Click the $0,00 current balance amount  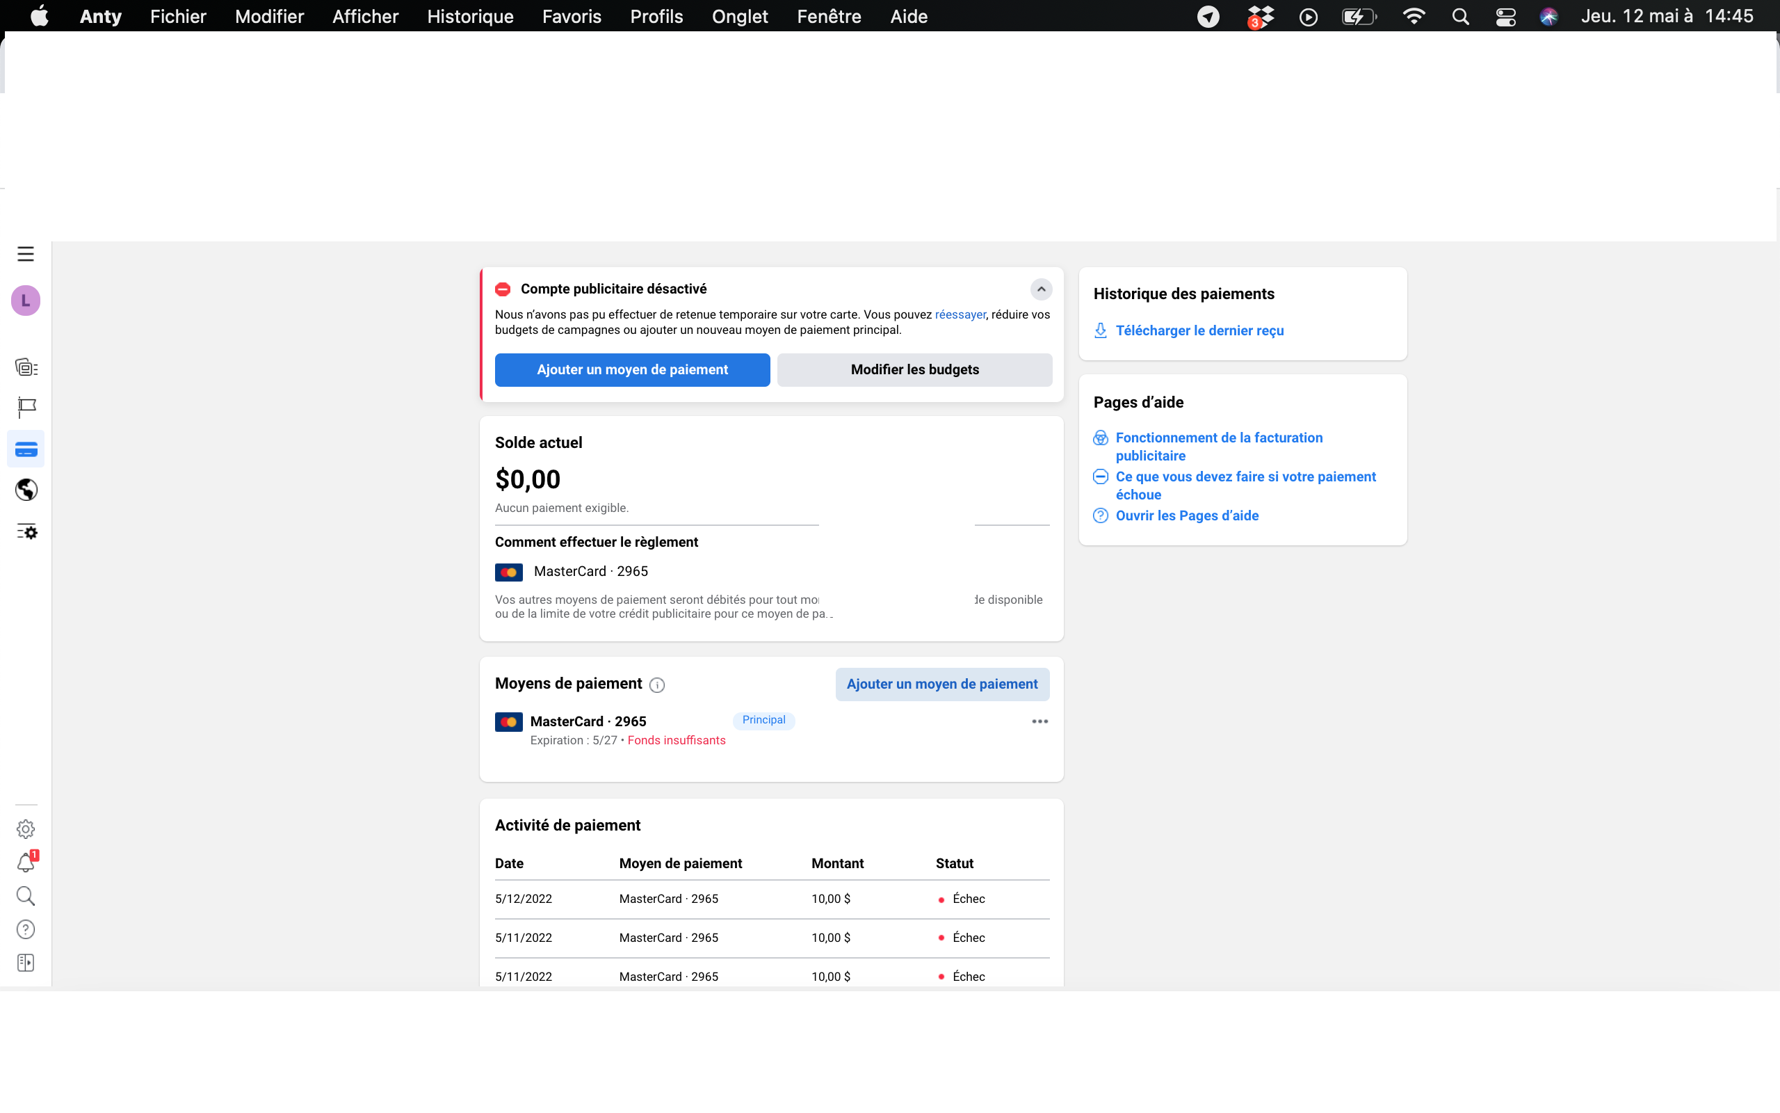click(527, 479)
